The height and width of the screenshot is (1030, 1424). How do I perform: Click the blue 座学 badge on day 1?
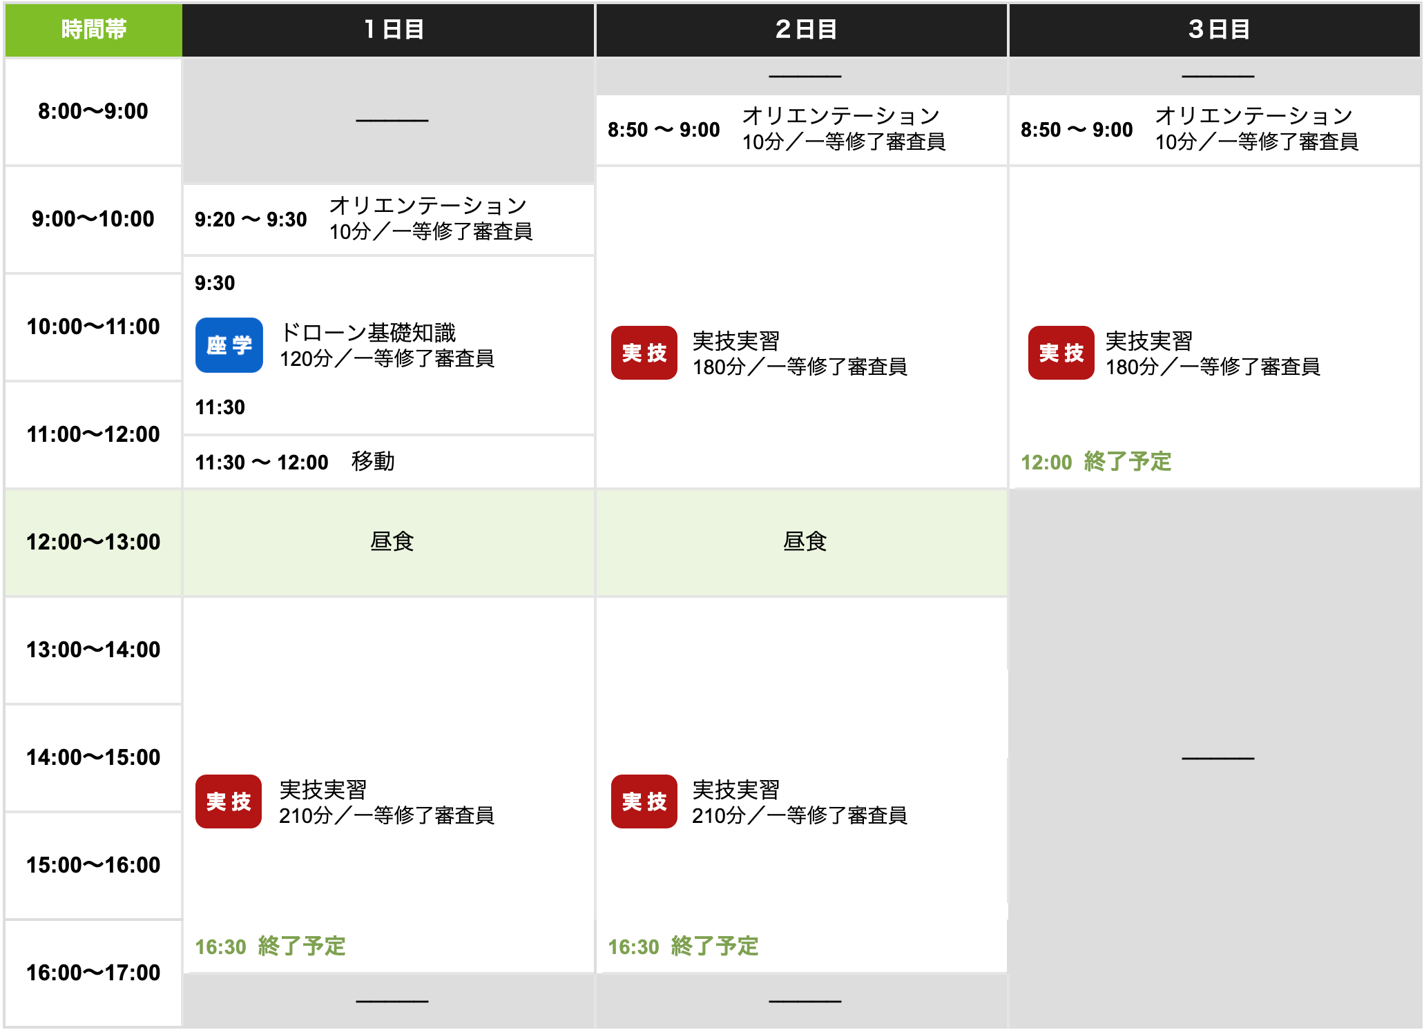[229, 345]
